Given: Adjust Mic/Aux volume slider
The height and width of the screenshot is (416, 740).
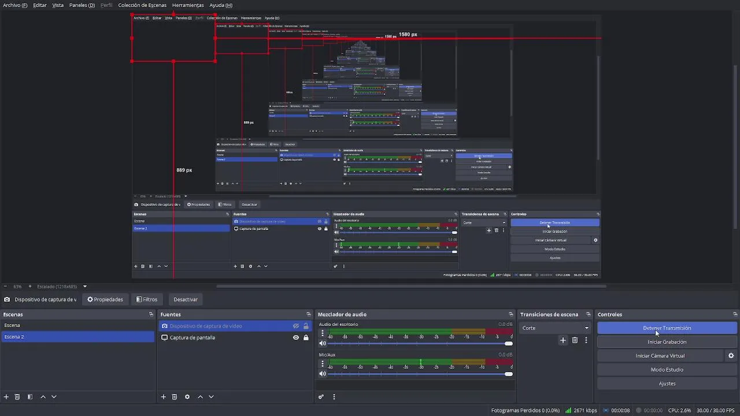Looking at the screenshot, I should (420, 374).
